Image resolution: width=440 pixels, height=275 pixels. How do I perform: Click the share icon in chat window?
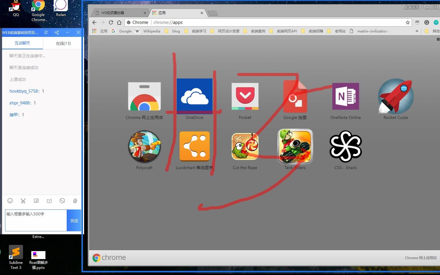pos(57,32)
